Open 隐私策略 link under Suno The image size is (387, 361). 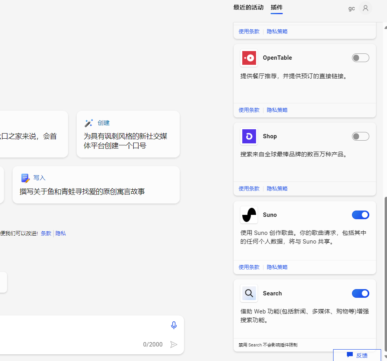tap(277, 267)
